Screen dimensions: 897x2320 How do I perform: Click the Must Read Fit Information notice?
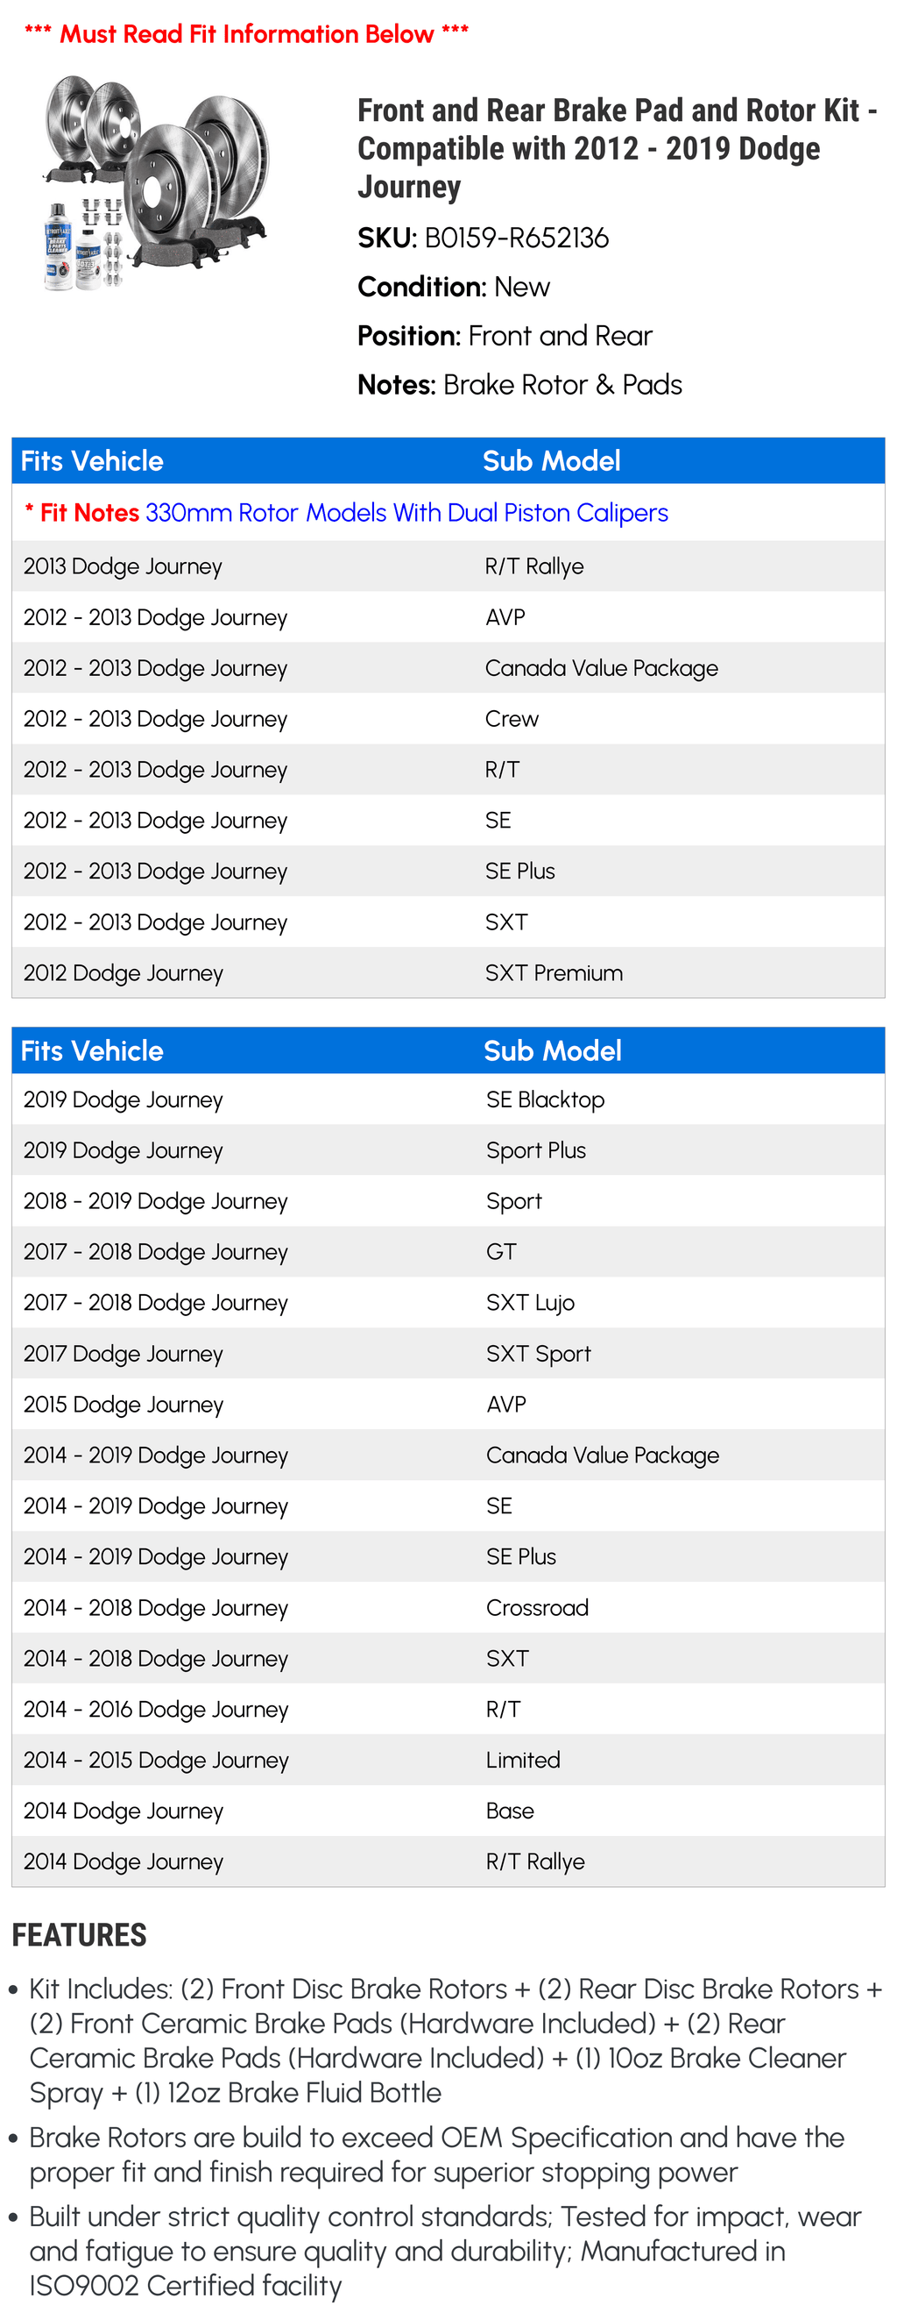click(246, 34)
